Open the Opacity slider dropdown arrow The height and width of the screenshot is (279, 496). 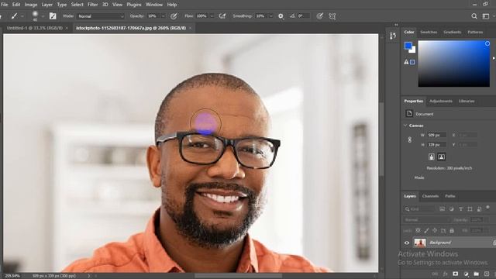pyautogui.click(x=164, y=16)
